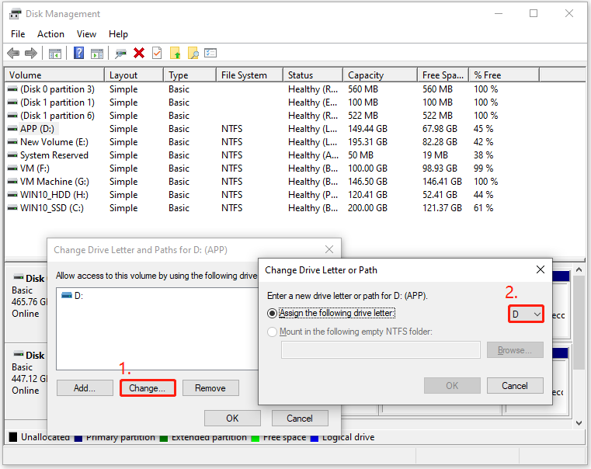Click drive icon beside APP (D:) row

pos(12,129)
